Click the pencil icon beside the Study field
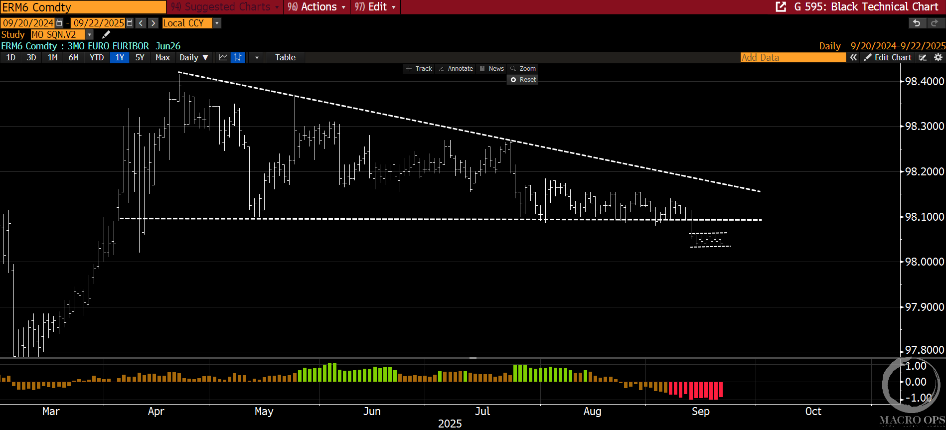Viewport: 946px width, 430px height. coord(106,34)
